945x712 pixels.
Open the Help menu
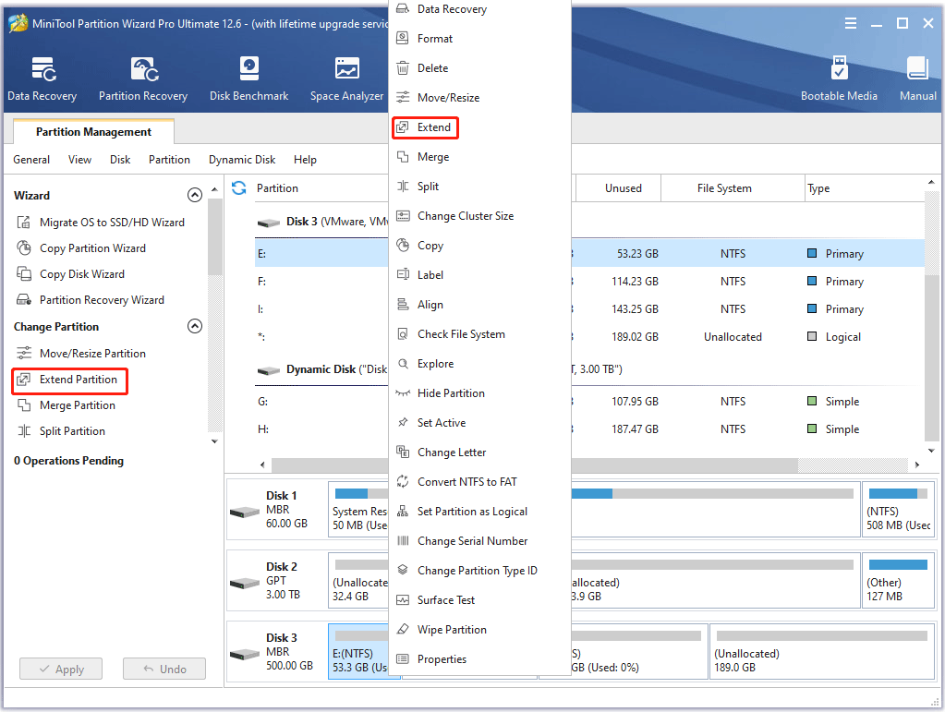tap(305, 160)
